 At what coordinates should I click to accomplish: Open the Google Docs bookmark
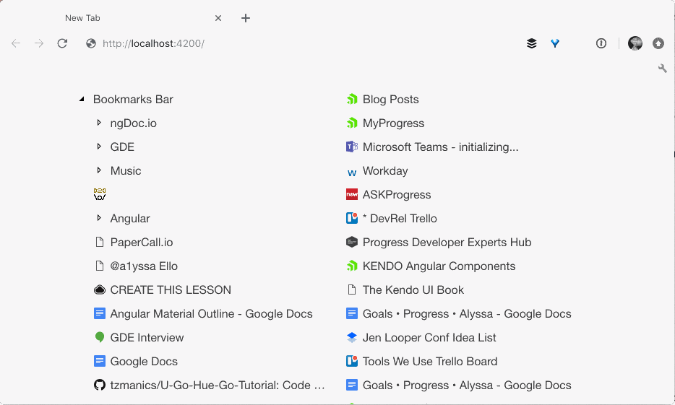point(144,361)
